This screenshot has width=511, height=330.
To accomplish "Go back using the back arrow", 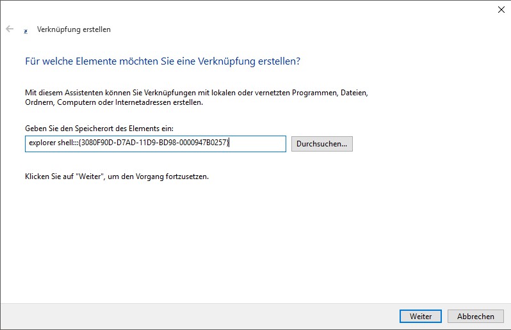I will click(10, 29).
